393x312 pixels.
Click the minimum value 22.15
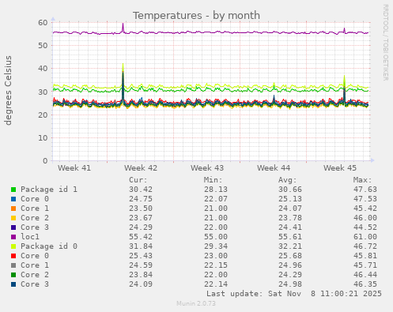tap(215, 265)
